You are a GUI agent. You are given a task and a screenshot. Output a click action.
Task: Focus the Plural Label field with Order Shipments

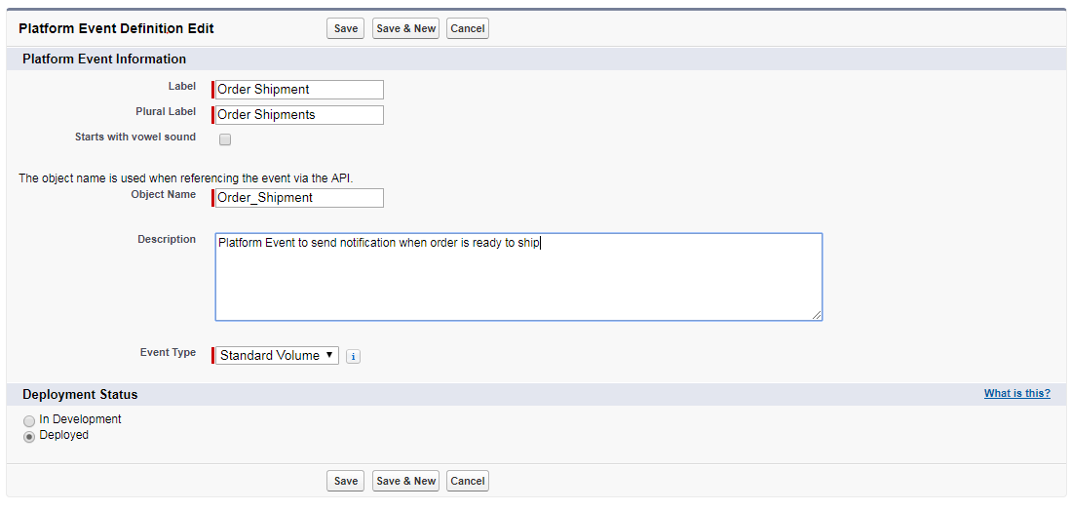coord(299,115)
